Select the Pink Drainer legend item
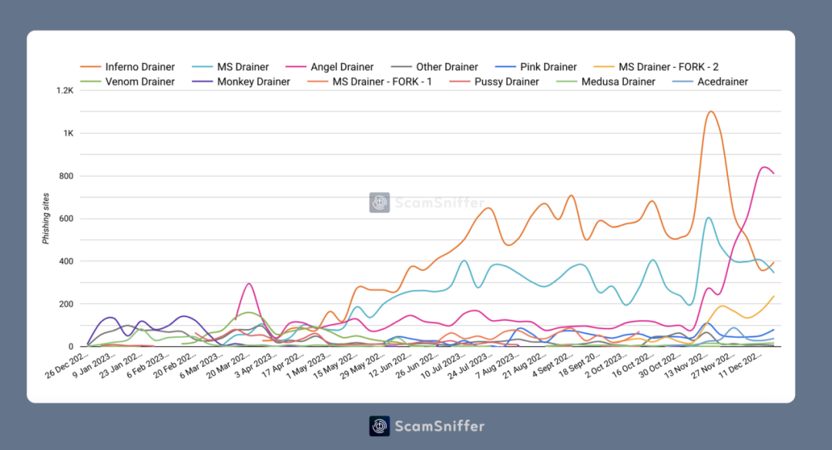 tap(536, 67)
